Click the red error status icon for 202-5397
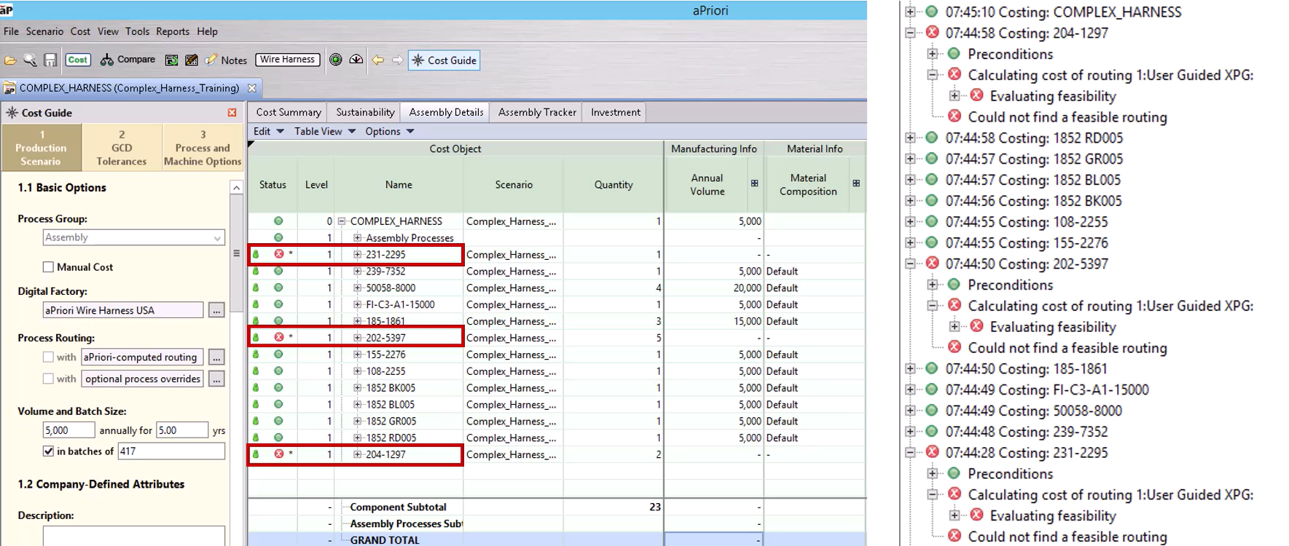 278,337
